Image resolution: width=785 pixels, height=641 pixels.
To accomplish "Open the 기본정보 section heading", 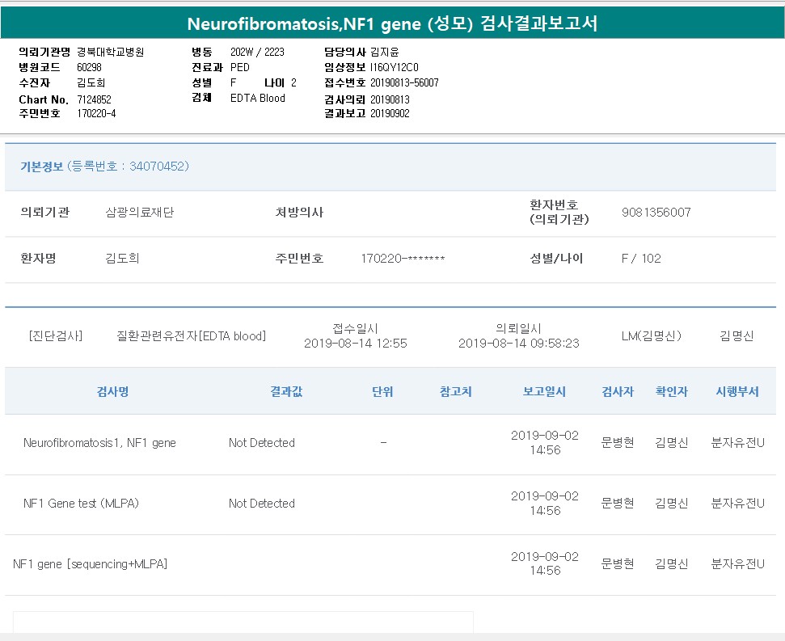I will [x=42, y=167].
